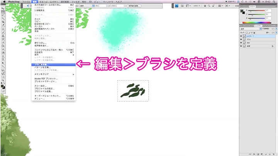
Task: Select the Healing Brush tool
Action: (x=3, y=29)
